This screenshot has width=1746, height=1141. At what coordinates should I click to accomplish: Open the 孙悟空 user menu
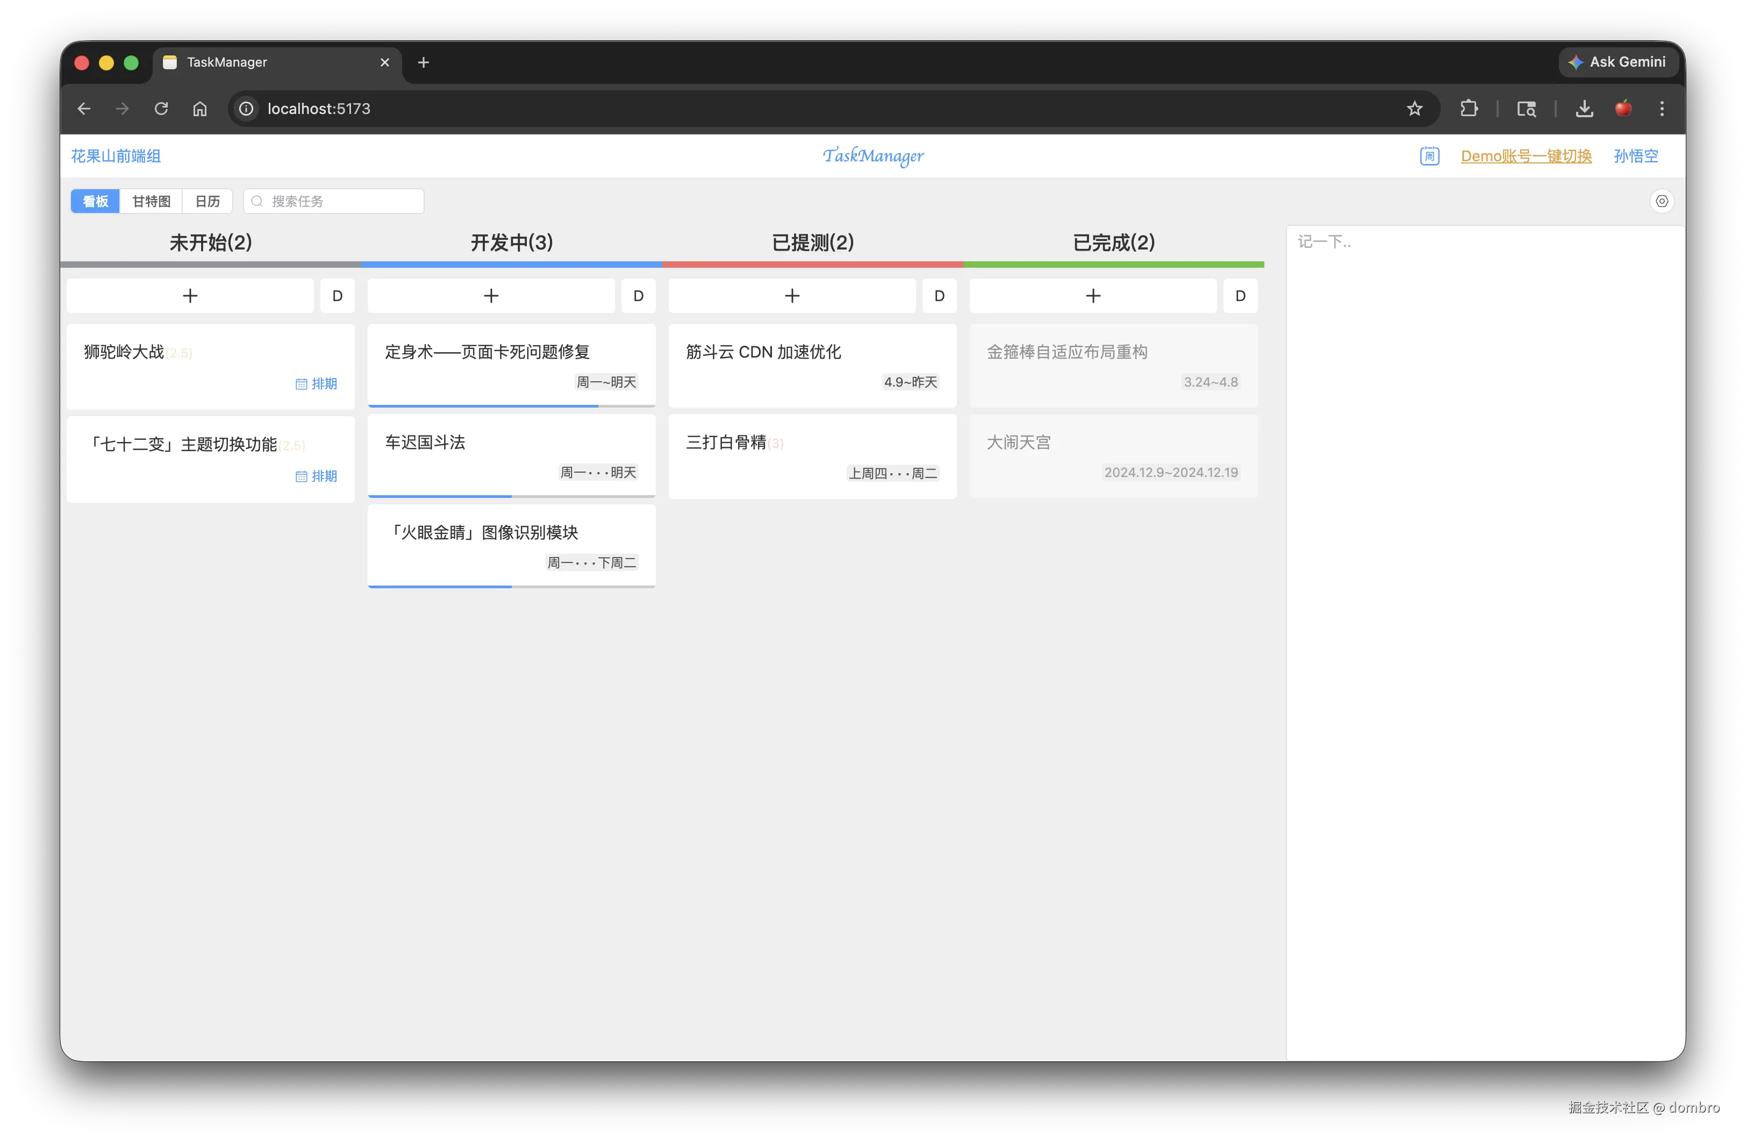(1636, 155)
